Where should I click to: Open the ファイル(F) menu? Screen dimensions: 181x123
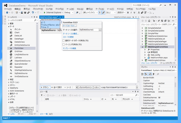click(x=8, y=9)
